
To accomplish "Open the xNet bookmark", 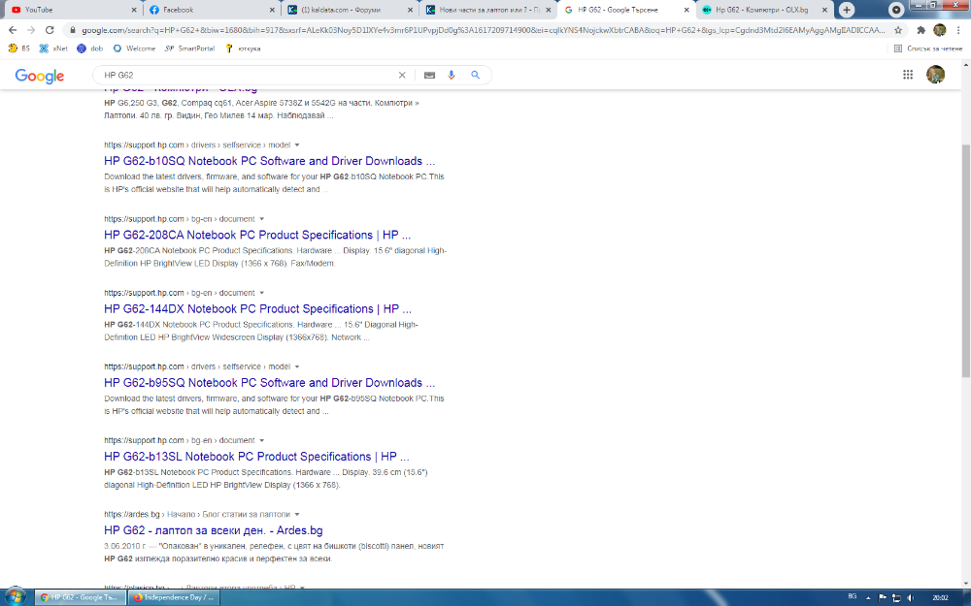I will click(x=53, y=48).
